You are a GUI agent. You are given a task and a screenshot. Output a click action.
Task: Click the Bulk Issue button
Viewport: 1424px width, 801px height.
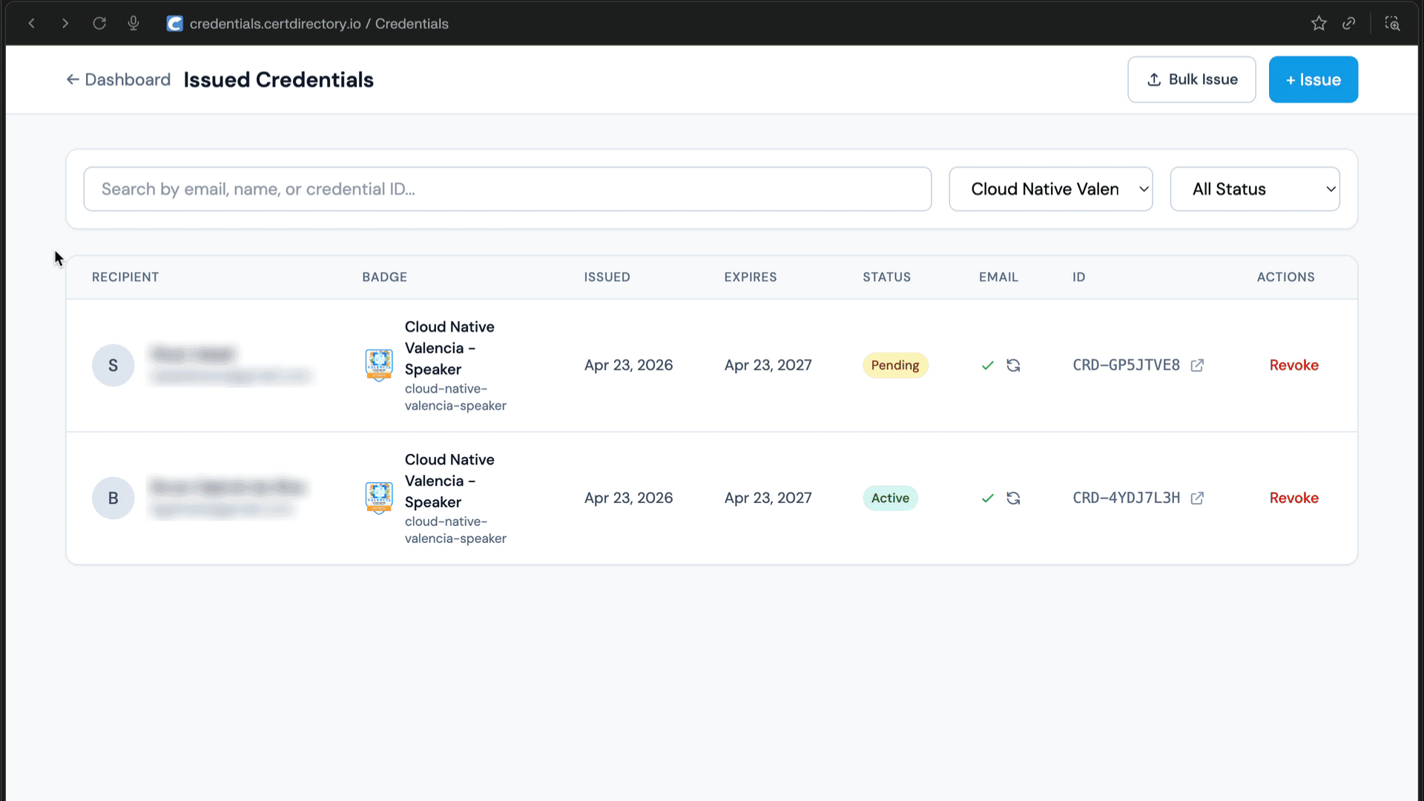click(x=1192, y=79)
